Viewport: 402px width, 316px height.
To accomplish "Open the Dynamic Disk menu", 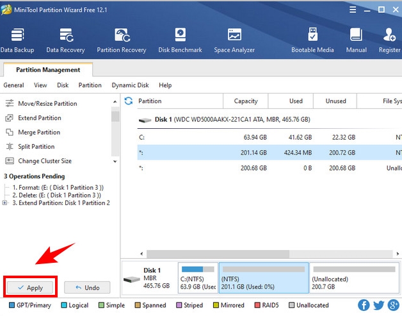I will click(130, 85).
